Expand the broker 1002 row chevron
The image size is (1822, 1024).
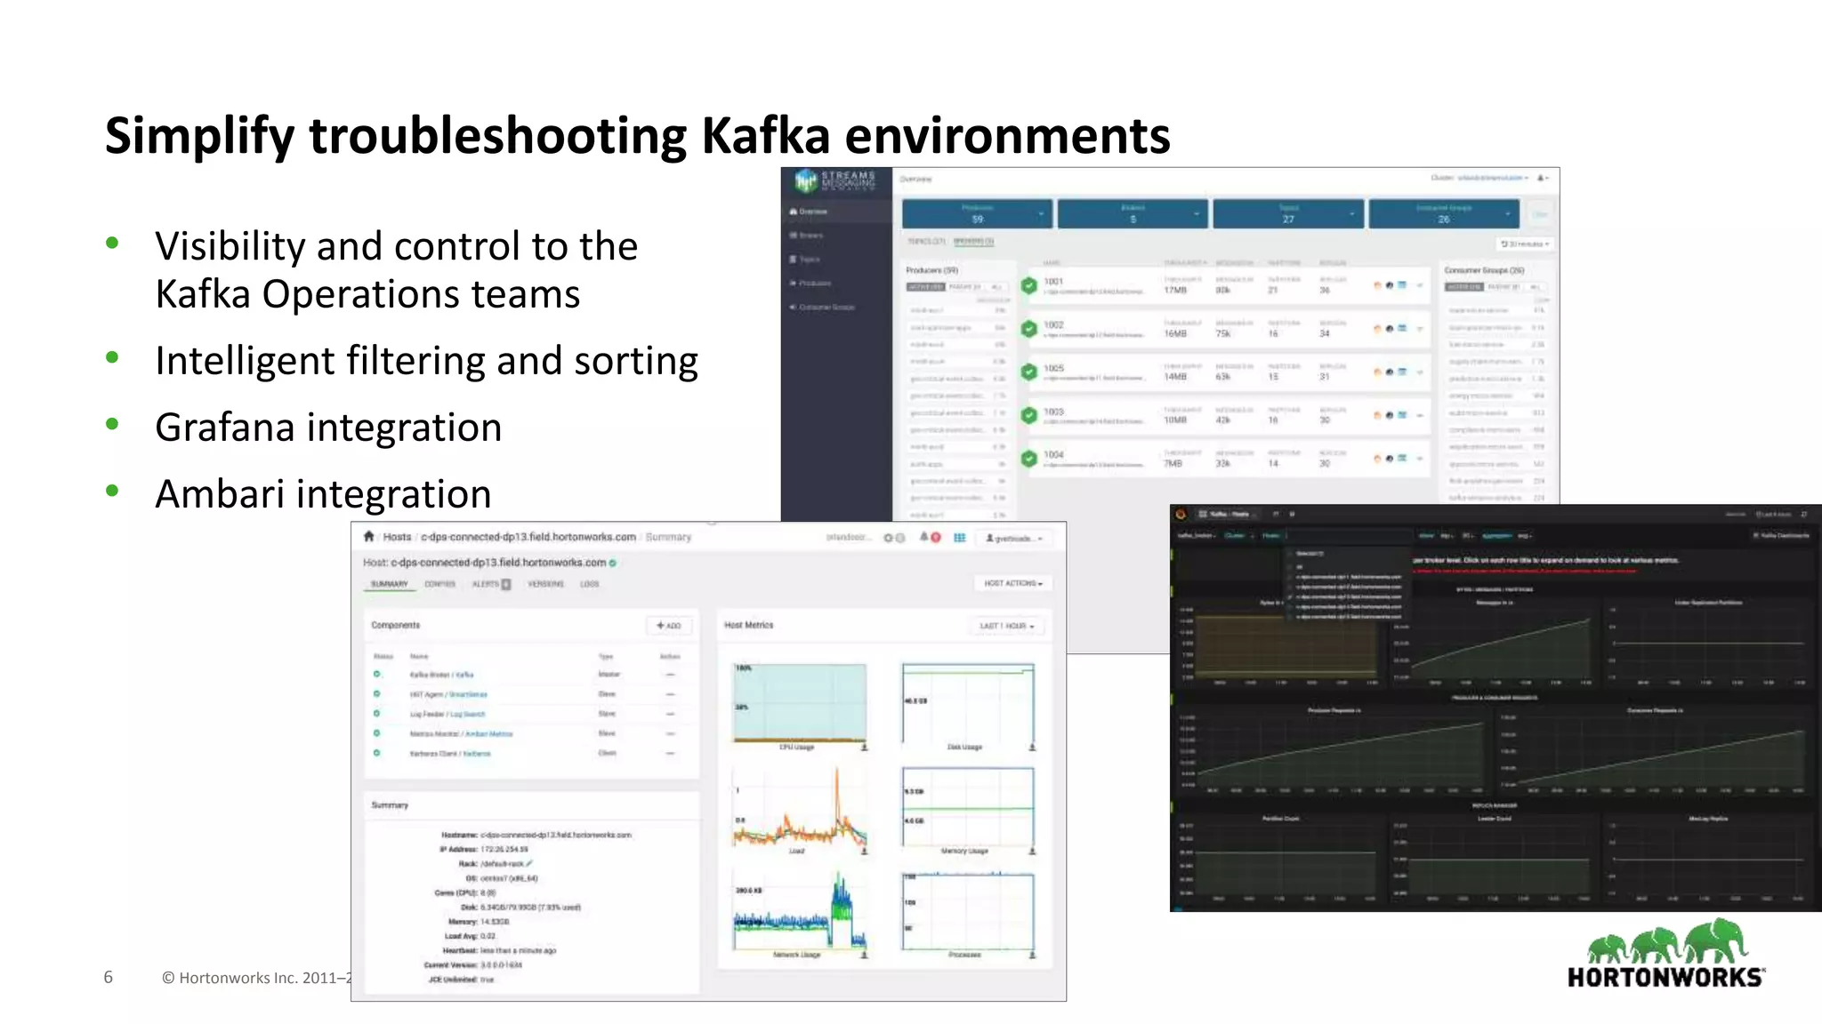(x=1420, y=329)
